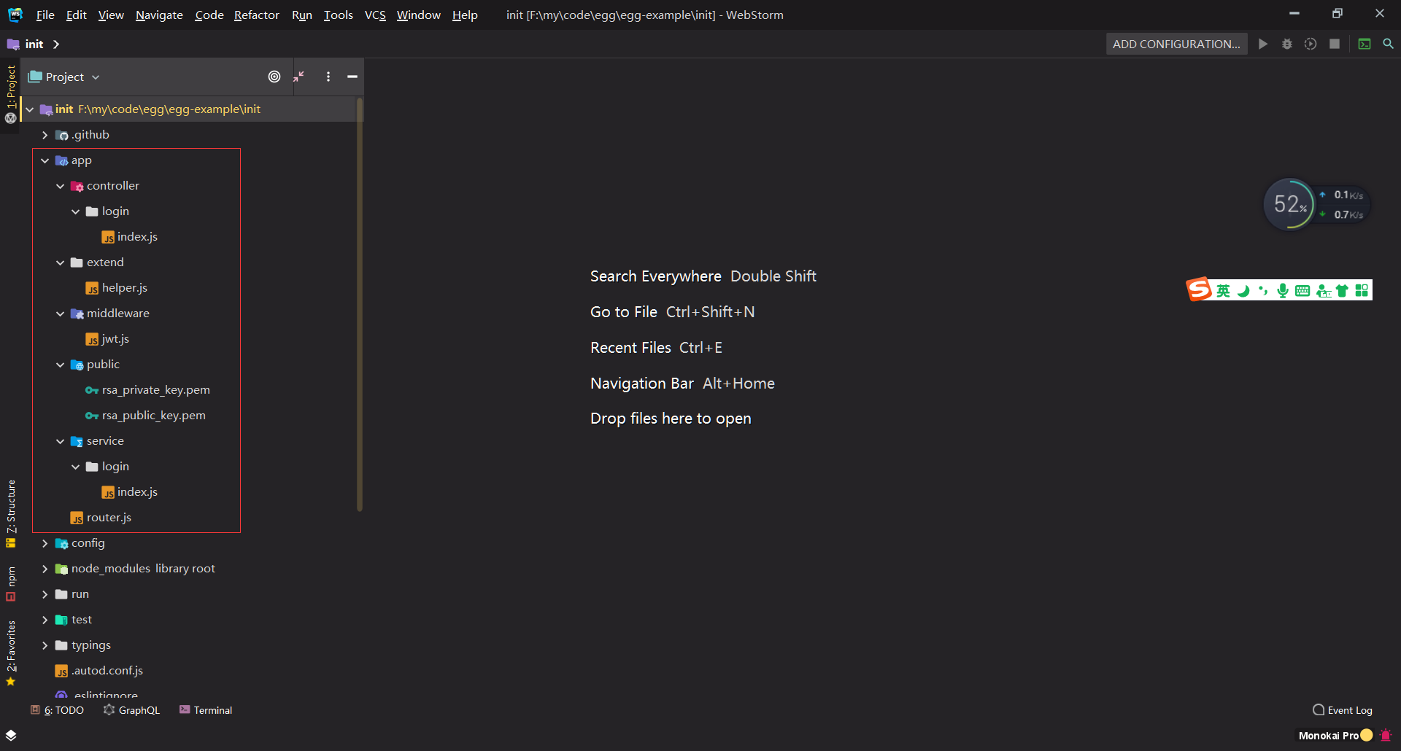Open the Refactor menu
Screen dimensions: 1401x751
256,15
